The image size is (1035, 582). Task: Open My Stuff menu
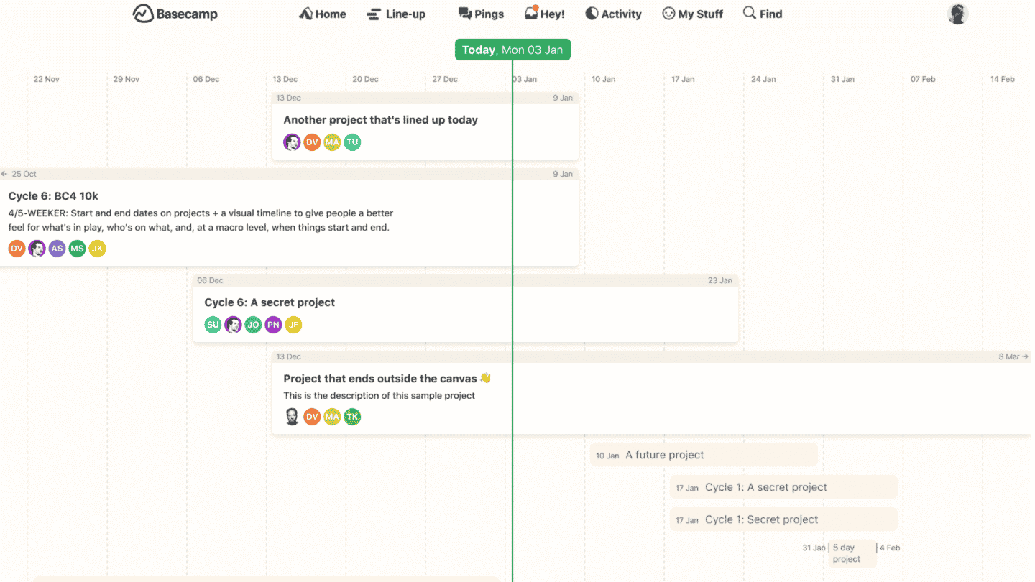coord(692,14)
